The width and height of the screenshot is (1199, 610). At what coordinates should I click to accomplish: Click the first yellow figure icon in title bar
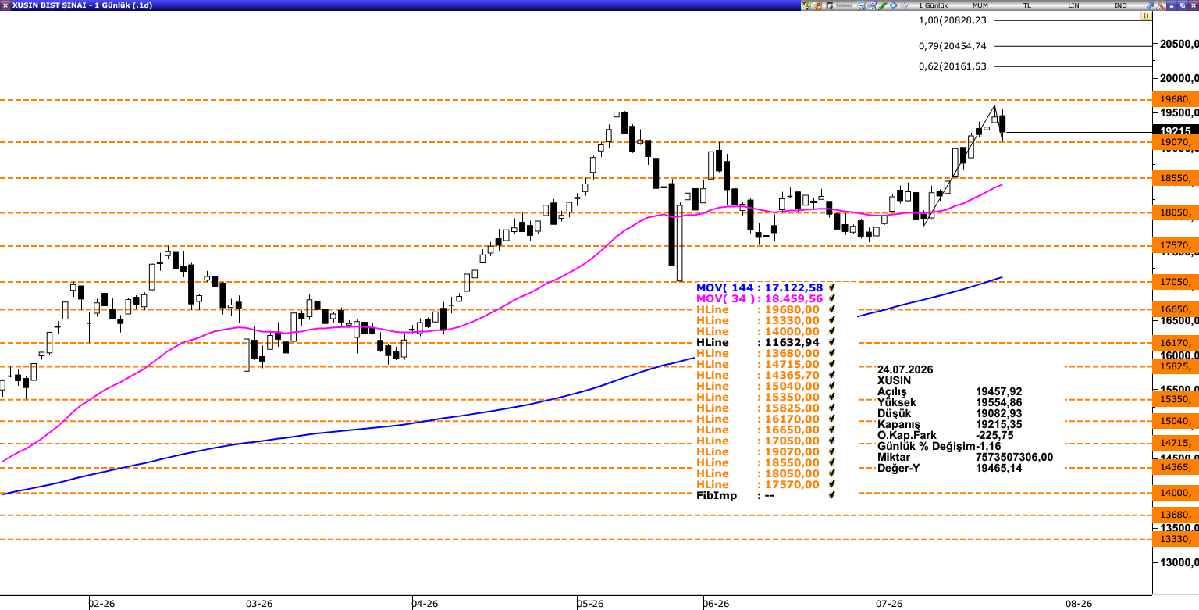point(806,5)
